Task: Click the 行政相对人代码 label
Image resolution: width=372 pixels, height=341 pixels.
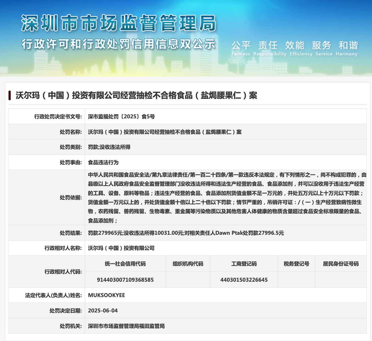Action: pyautogui.click(x=63, y=272)
